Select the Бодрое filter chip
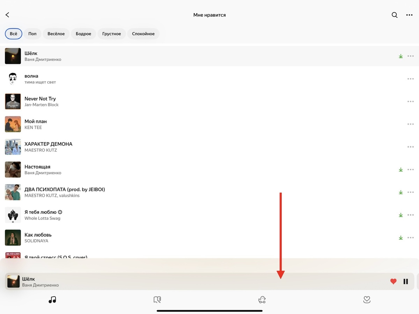The height and width of the screenshot is (314, 419). (x=83, y=34)
